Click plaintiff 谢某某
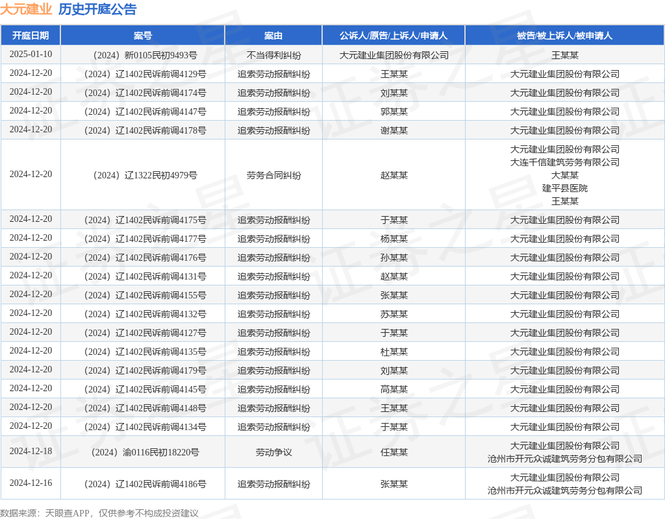 pos(394,130)
